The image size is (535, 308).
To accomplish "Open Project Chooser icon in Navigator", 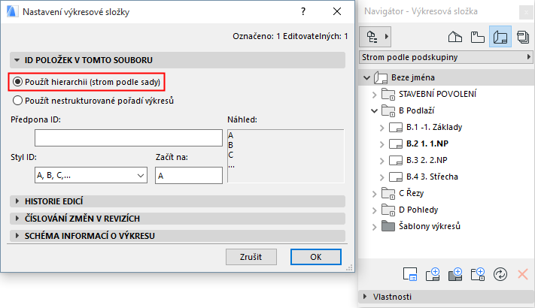I will pyautogui.click(x=372, y=37).
